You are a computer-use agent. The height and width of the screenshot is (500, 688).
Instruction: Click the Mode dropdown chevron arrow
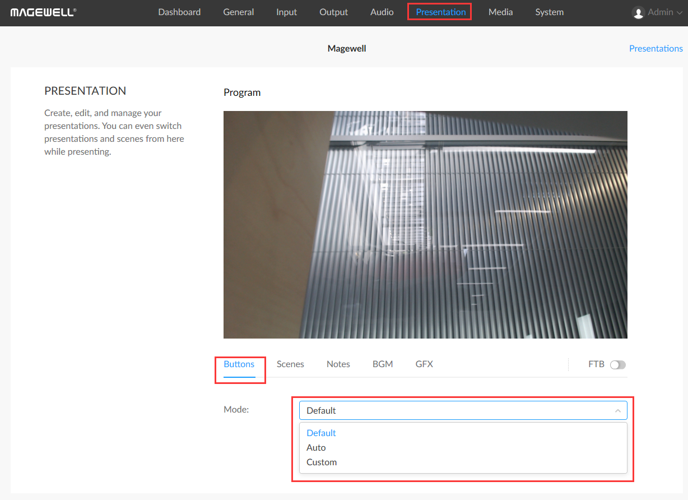pyautogui.click(x=617, y=411)
